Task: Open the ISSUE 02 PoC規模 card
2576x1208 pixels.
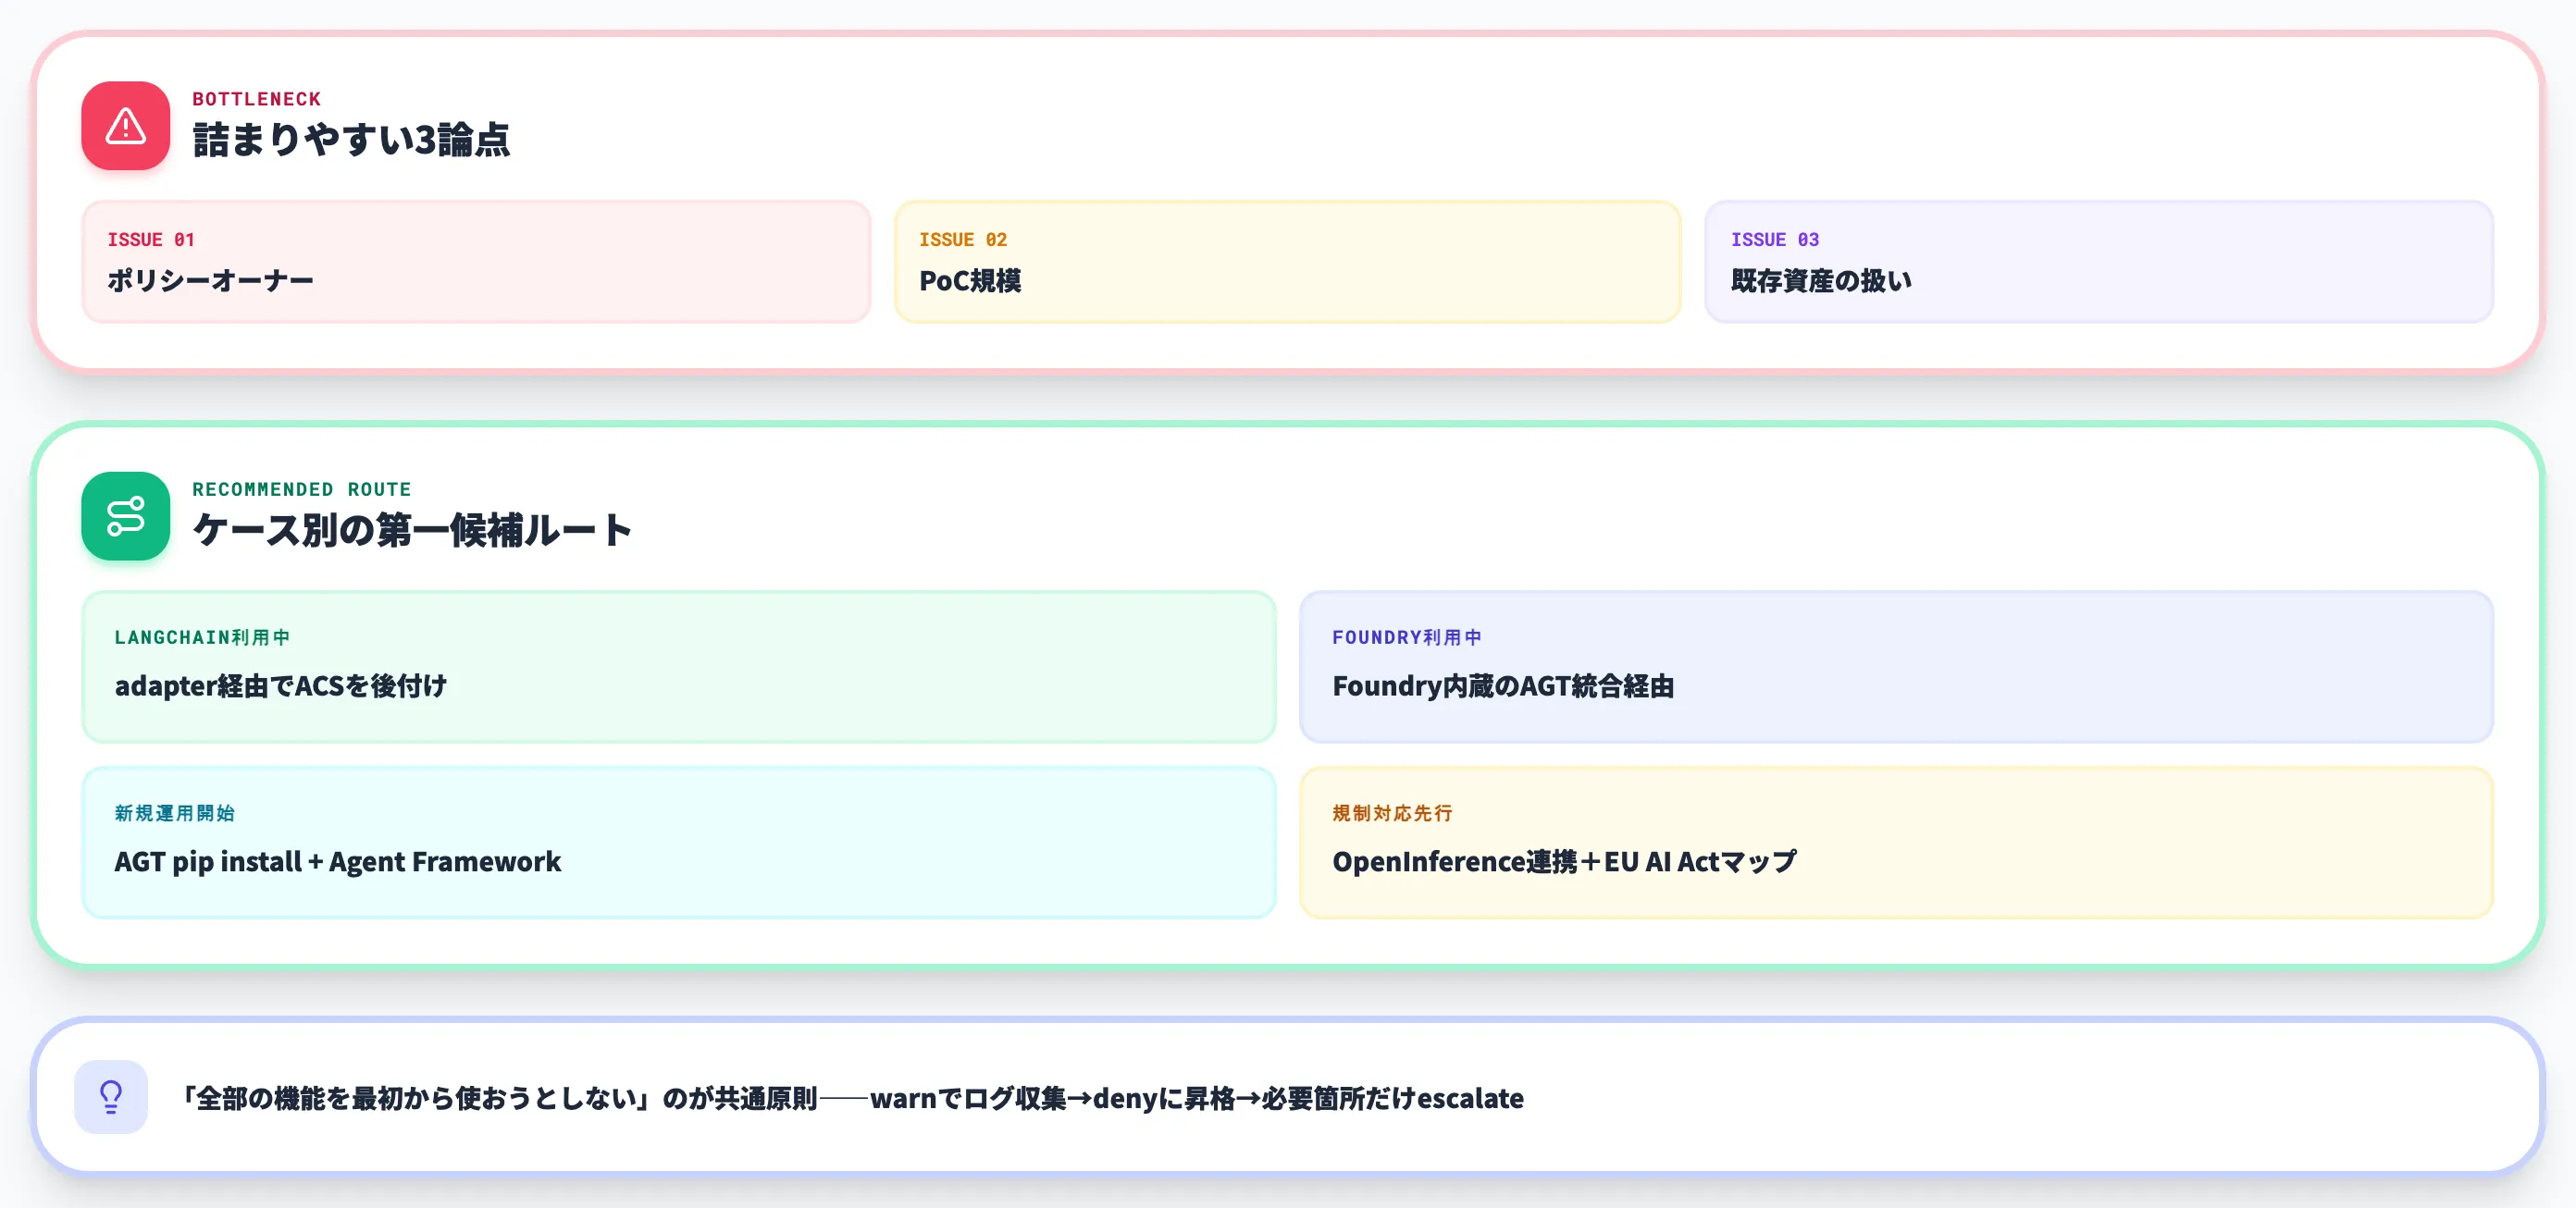Action: coord(1287,262)
